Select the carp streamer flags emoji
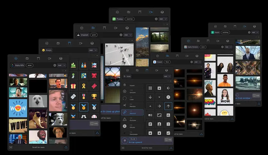Viewport: 268px width, 155px height. coord(94,65)
